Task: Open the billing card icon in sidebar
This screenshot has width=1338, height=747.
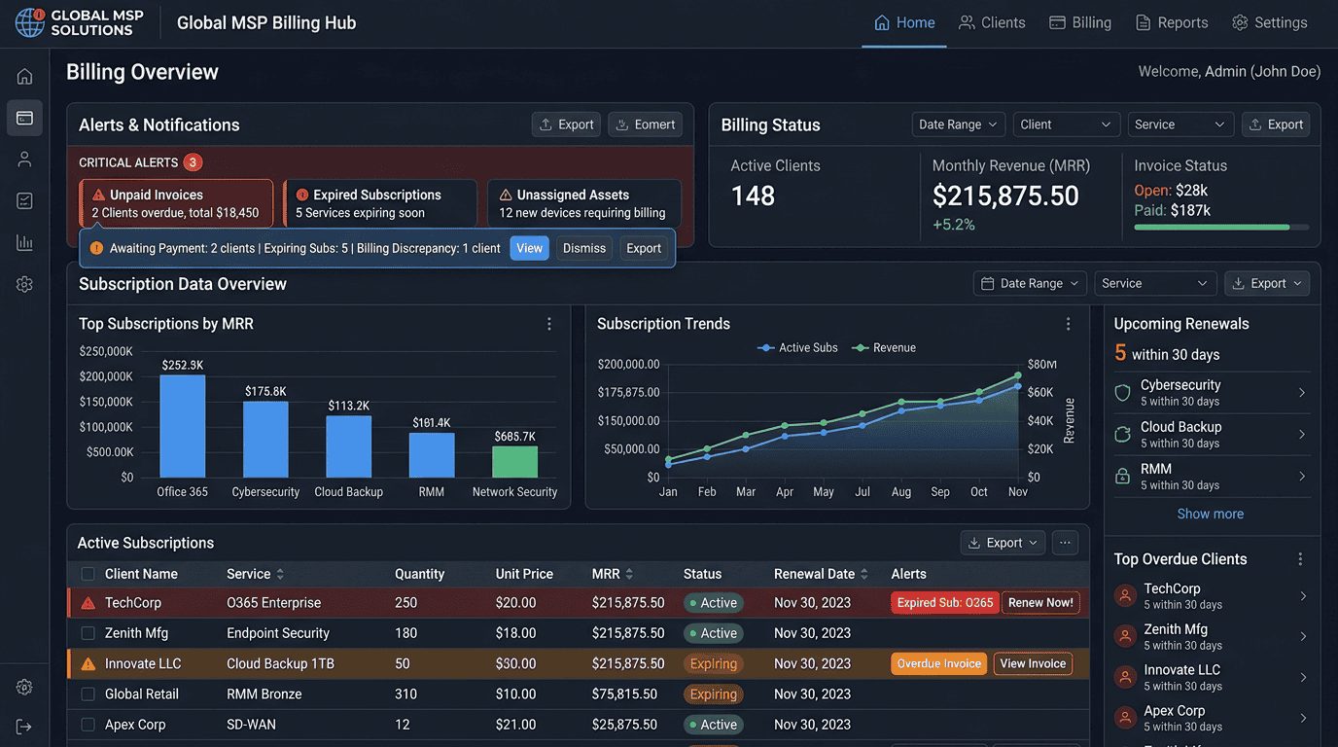Action: coord(24,118)
